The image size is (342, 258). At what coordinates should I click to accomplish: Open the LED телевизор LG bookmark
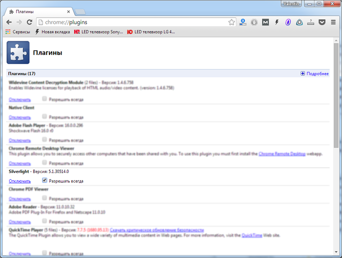pos(151,32)
